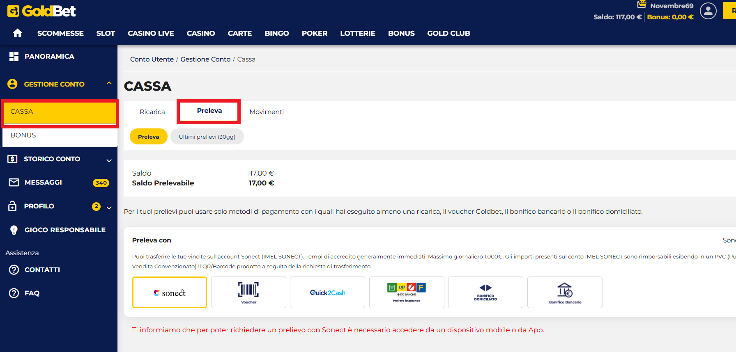
Task: Go to home via house icon
Action: [x=18, y=33]
